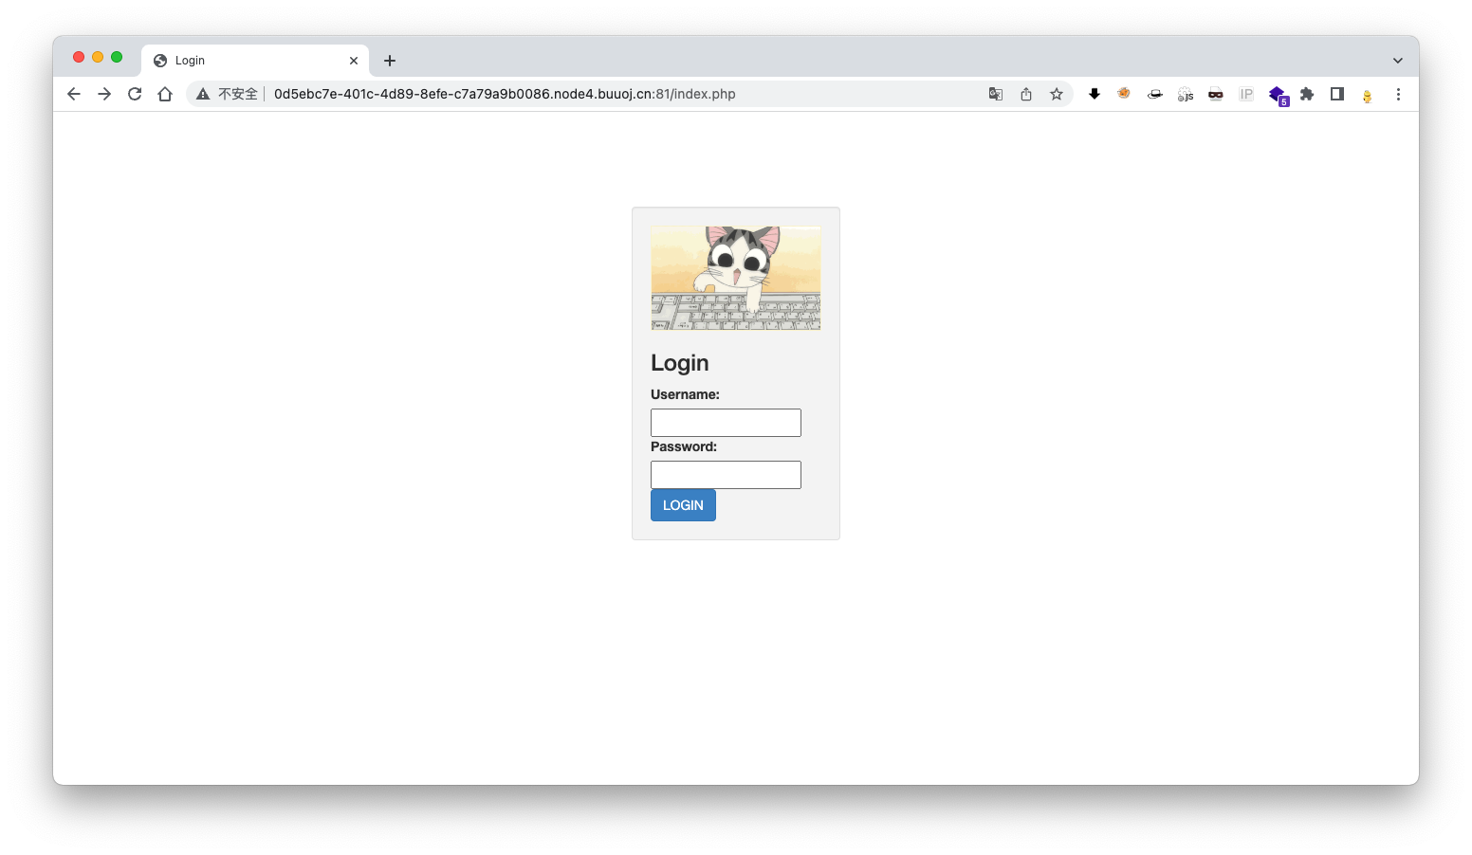Focus the Password input field

pos(726,475)
